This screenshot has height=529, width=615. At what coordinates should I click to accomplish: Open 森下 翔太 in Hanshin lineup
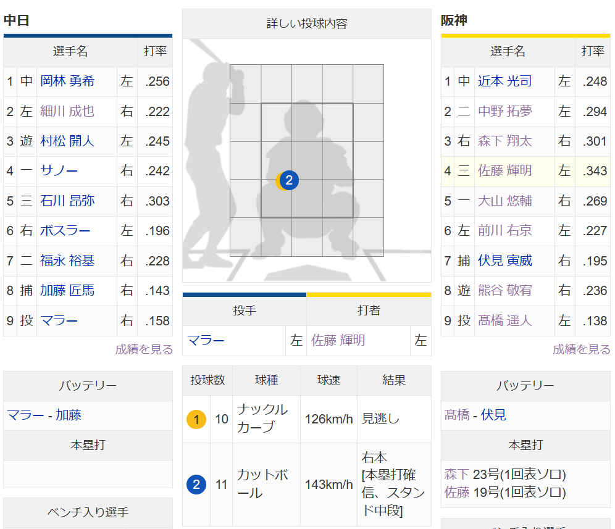(x=505, y=141)
